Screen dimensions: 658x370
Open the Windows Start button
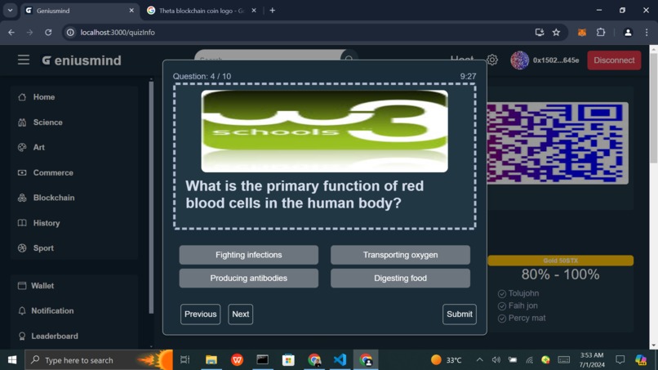click(x=12, y=360)
